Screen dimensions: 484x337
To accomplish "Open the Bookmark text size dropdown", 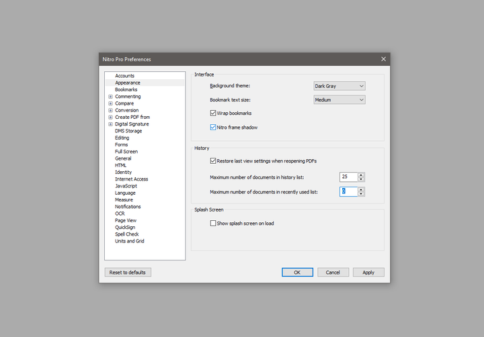I will pos(339,100).
